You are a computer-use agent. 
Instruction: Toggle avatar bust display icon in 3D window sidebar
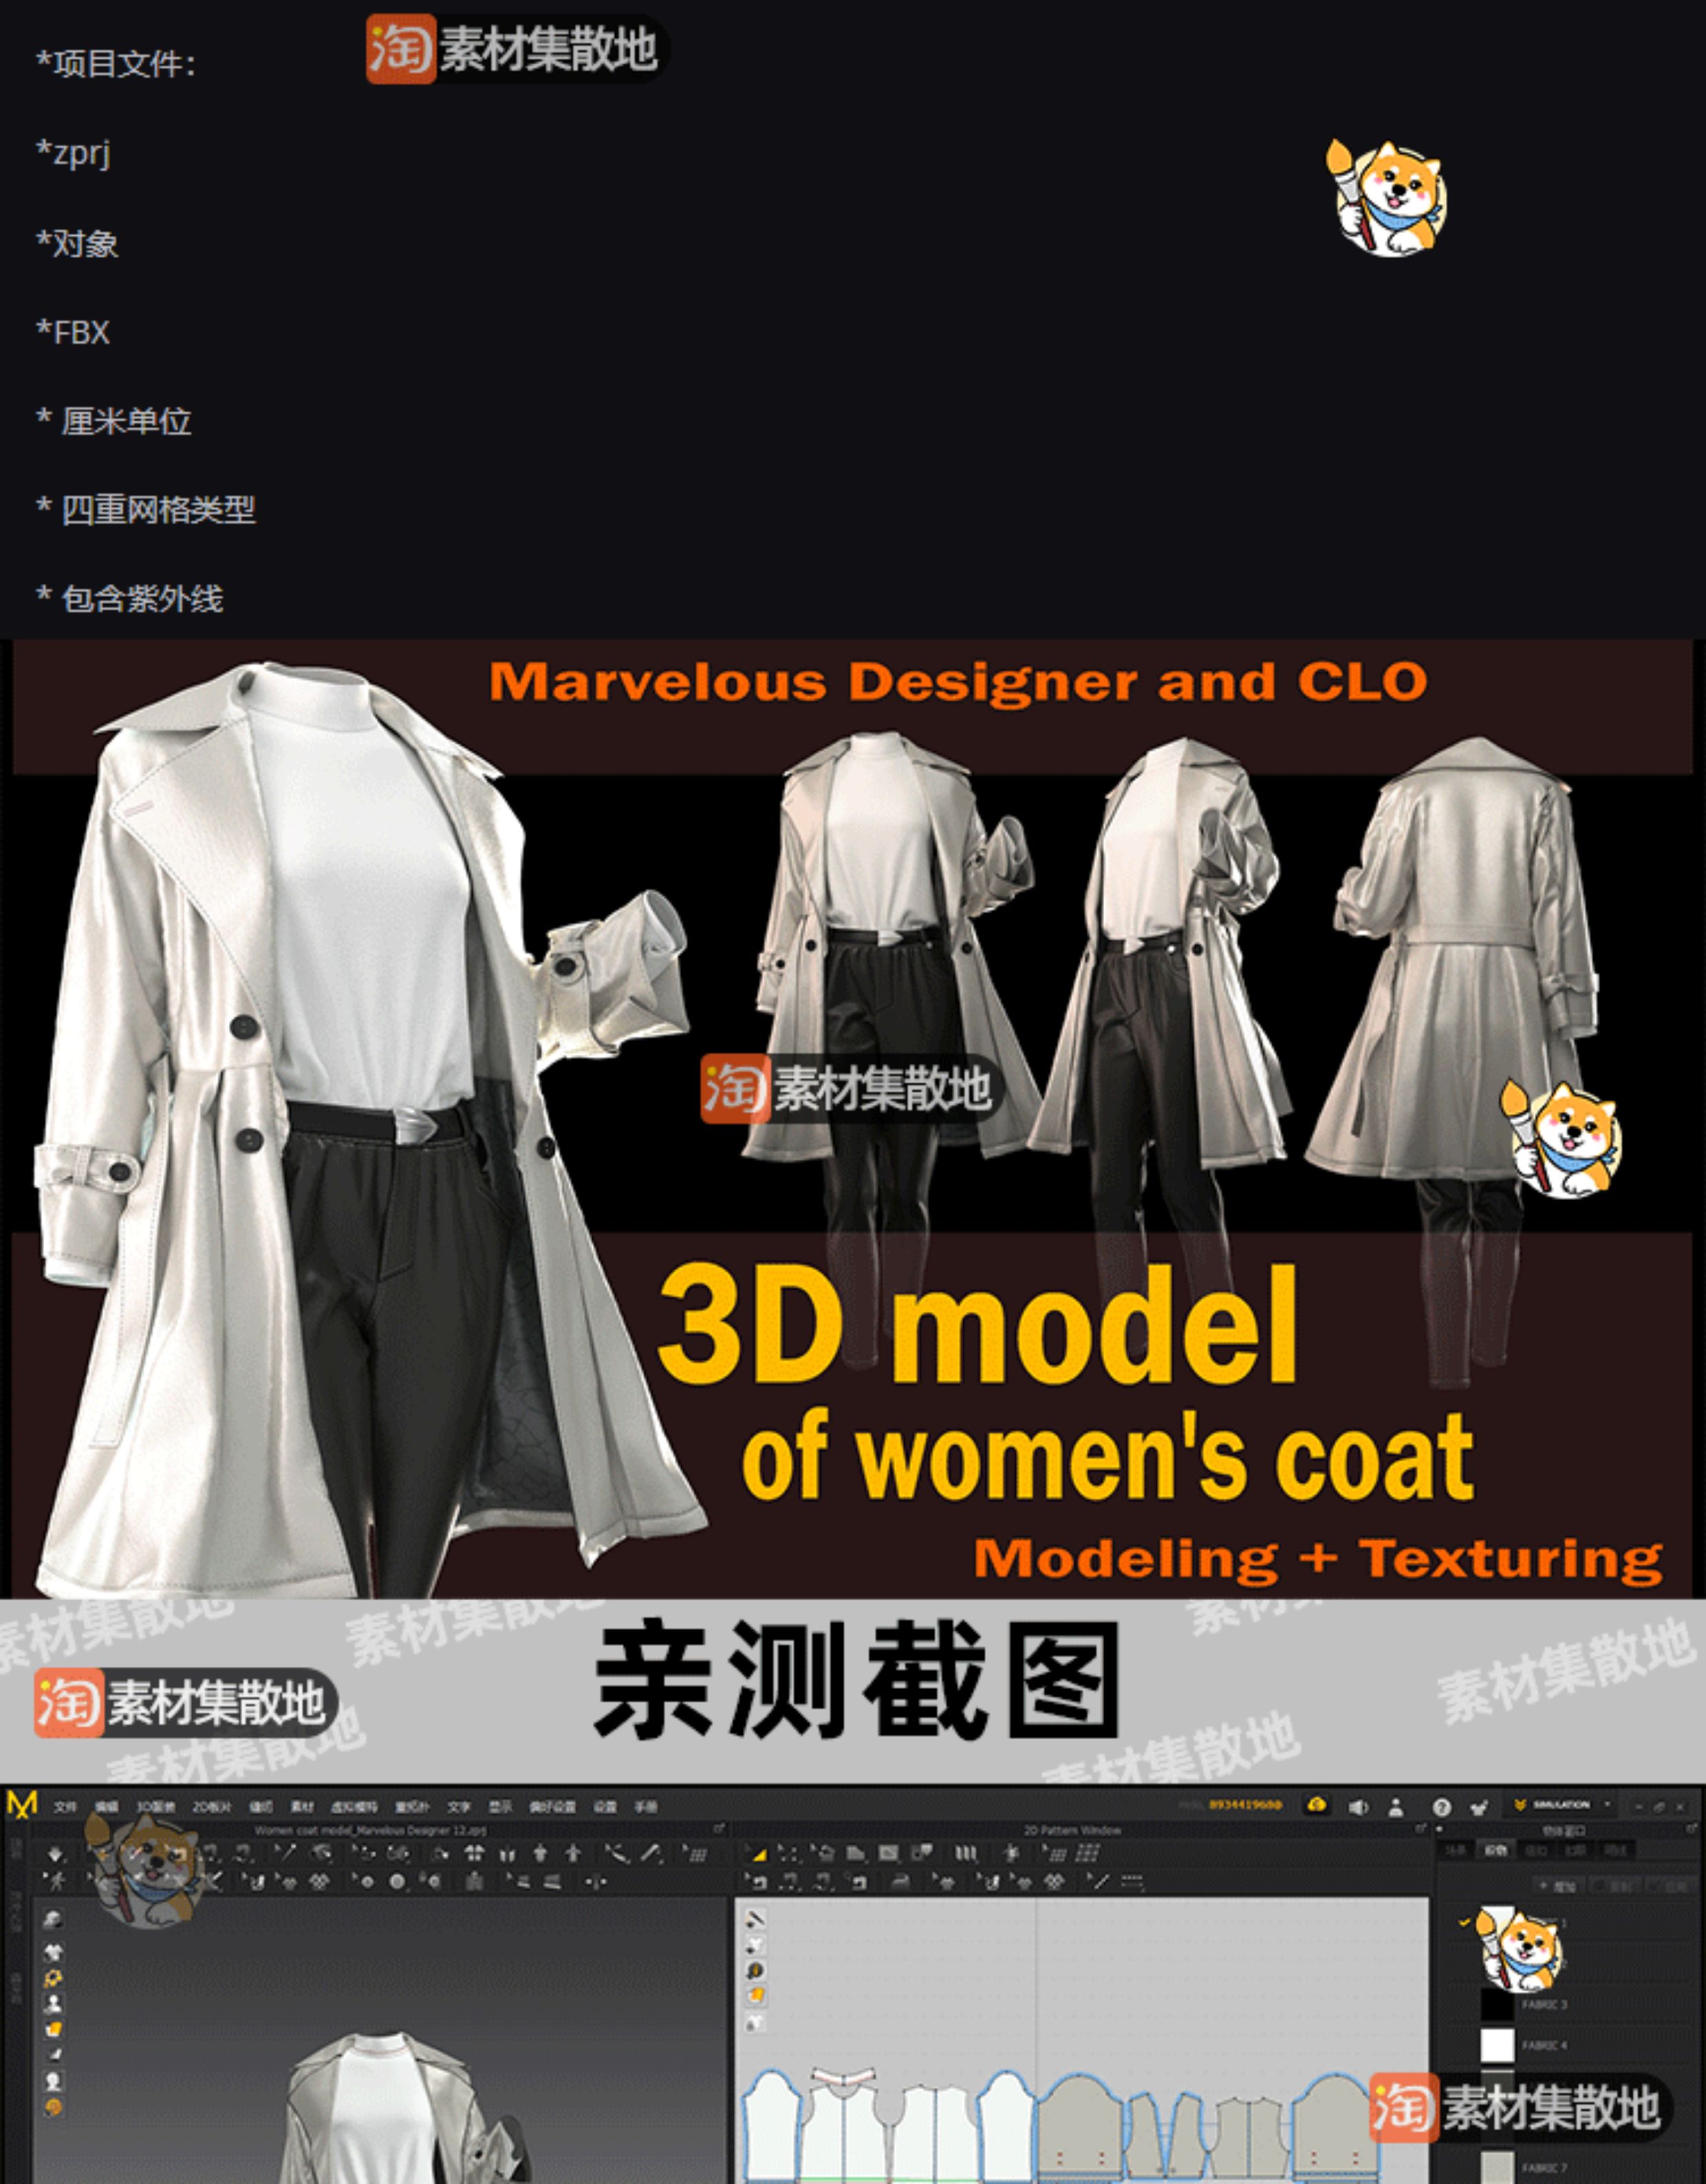53,2003
